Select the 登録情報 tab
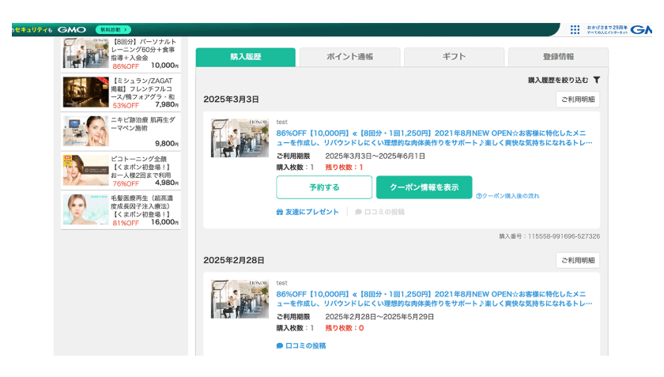 tap(558, 57)
